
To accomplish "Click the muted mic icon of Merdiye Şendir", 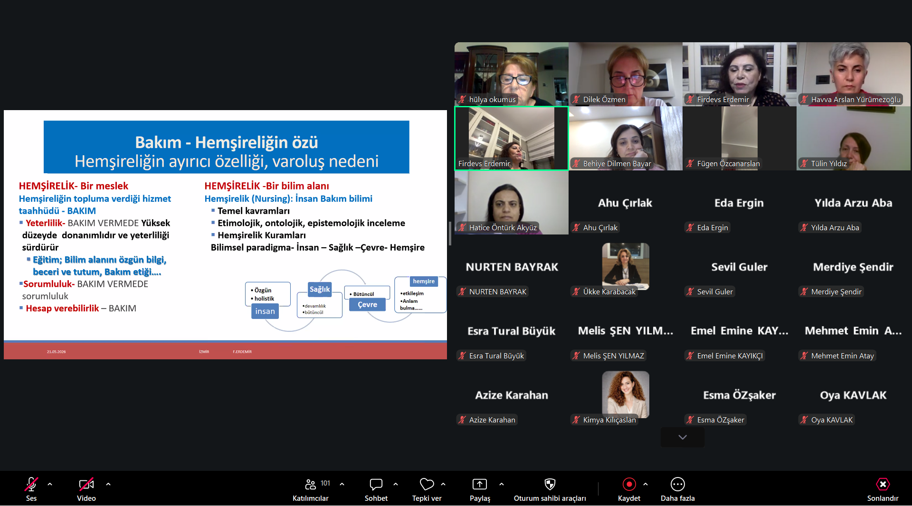I will tap(804, 291).
